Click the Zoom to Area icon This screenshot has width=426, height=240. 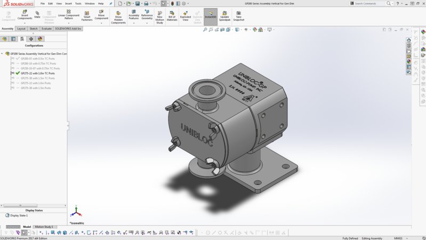tap(211, 30)
